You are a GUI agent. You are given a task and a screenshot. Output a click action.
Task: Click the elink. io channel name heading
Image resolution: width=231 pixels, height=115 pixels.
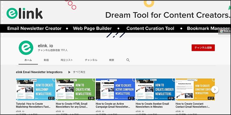pos(45,46)
